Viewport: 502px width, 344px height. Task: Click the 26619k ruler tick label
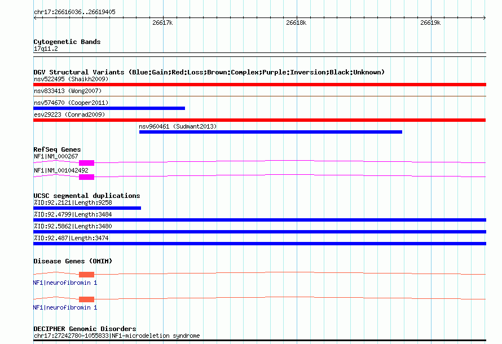430,23
